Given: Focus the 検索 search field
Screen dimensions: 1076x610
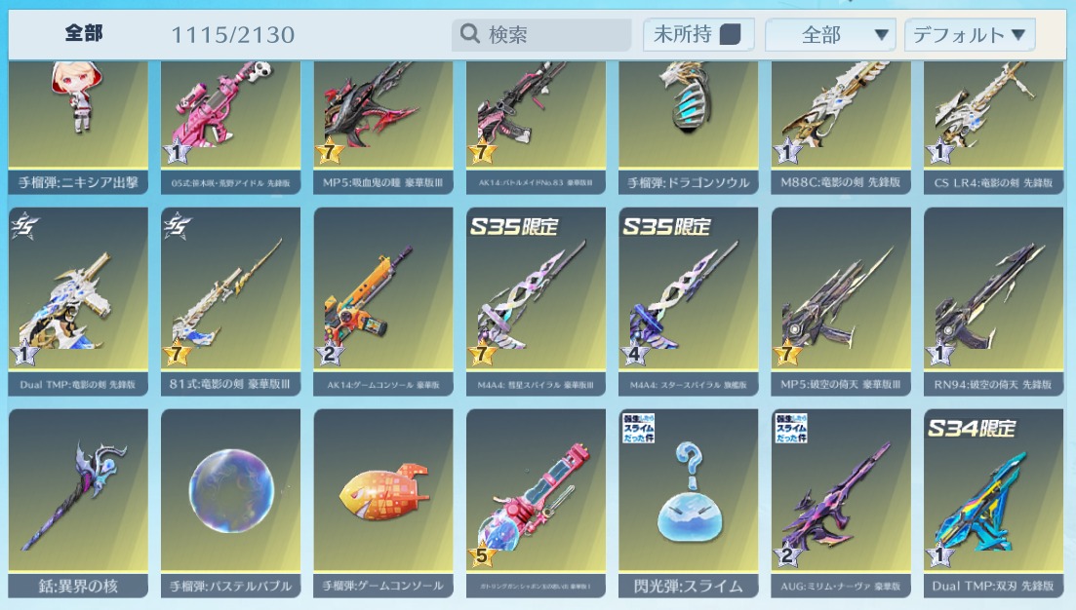Looking at the screenshot, I should [x=541, y=34].
